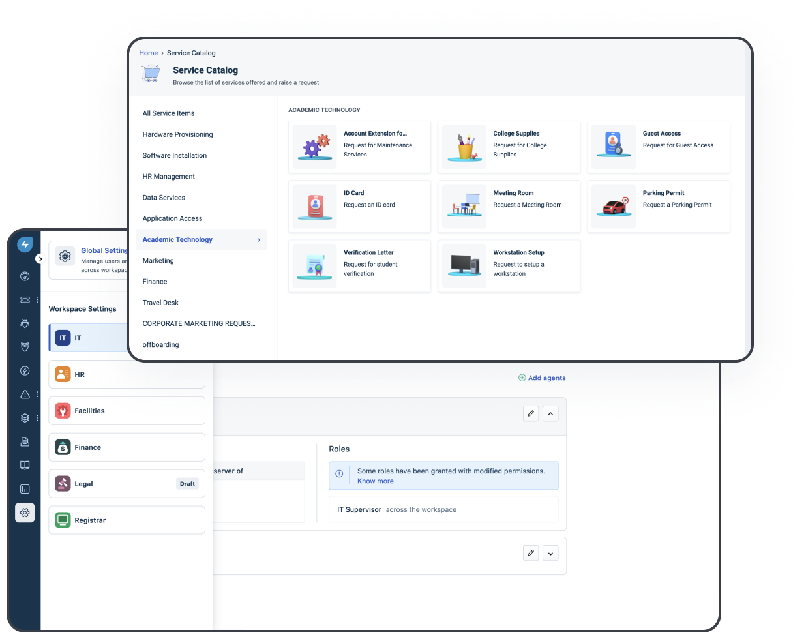Click the Alerts warning triangle icon

pyautogui.click(x=25, y=394)
